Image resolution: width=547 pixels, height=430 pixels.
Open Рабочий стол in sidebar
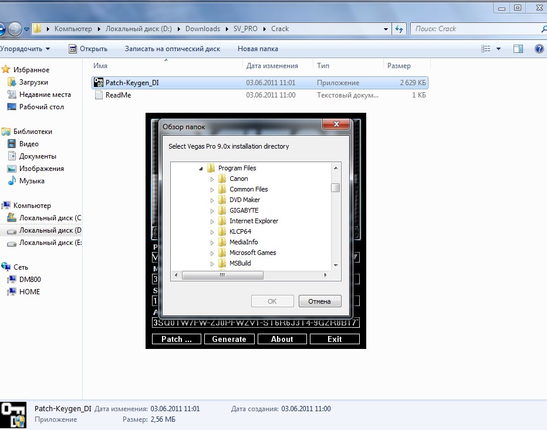tap(42, 107)
